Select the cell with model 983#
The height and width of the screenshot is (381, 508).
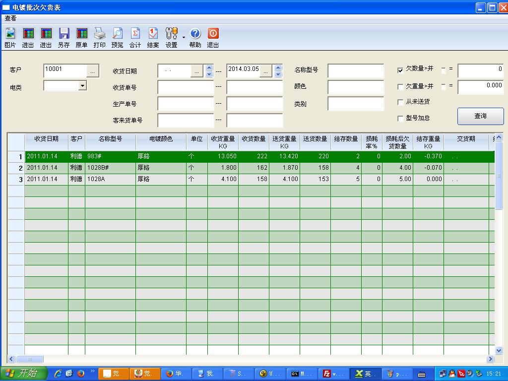110,156
